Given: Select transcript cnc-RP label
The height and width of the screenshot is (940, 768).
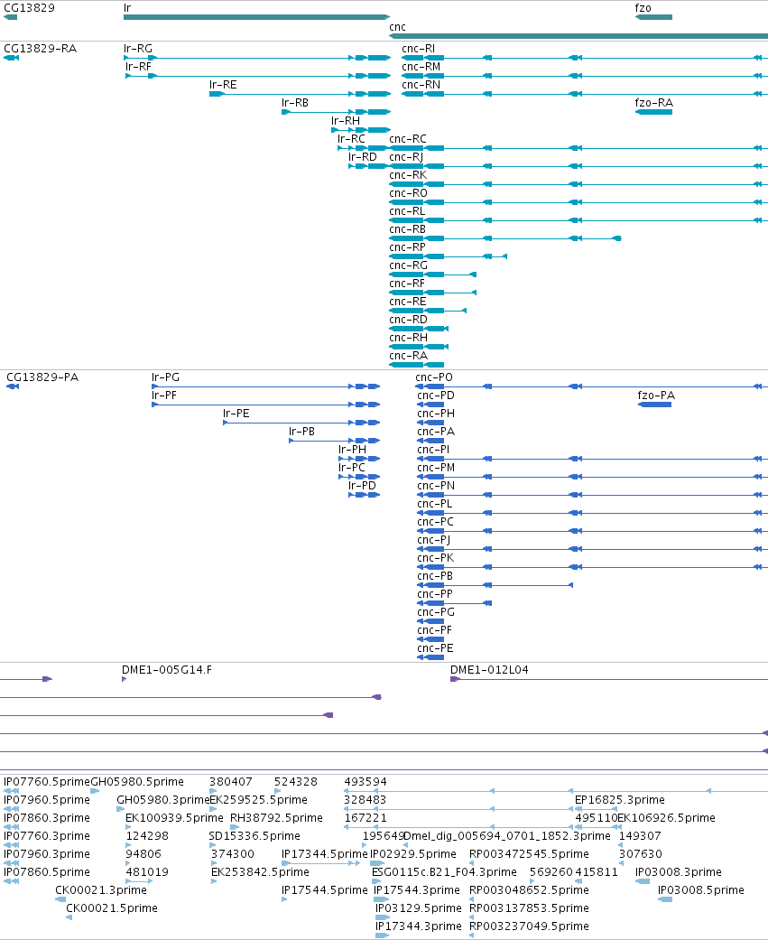Looking at the screenshot, I should [407, 247].
